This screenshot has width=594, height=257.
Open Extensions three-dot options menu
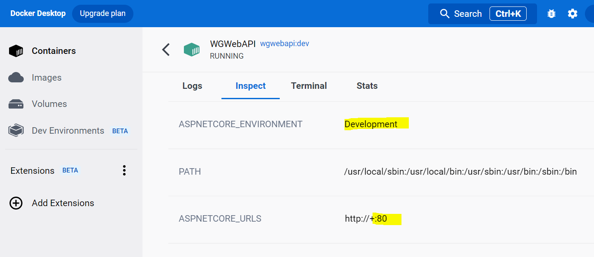click(x=124, y=170)
